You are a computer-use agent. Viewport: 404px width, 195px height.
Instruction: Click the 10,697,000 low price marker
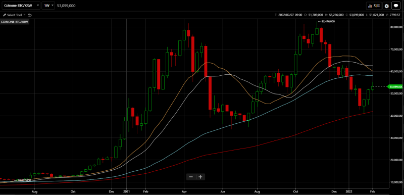[22, 180]
